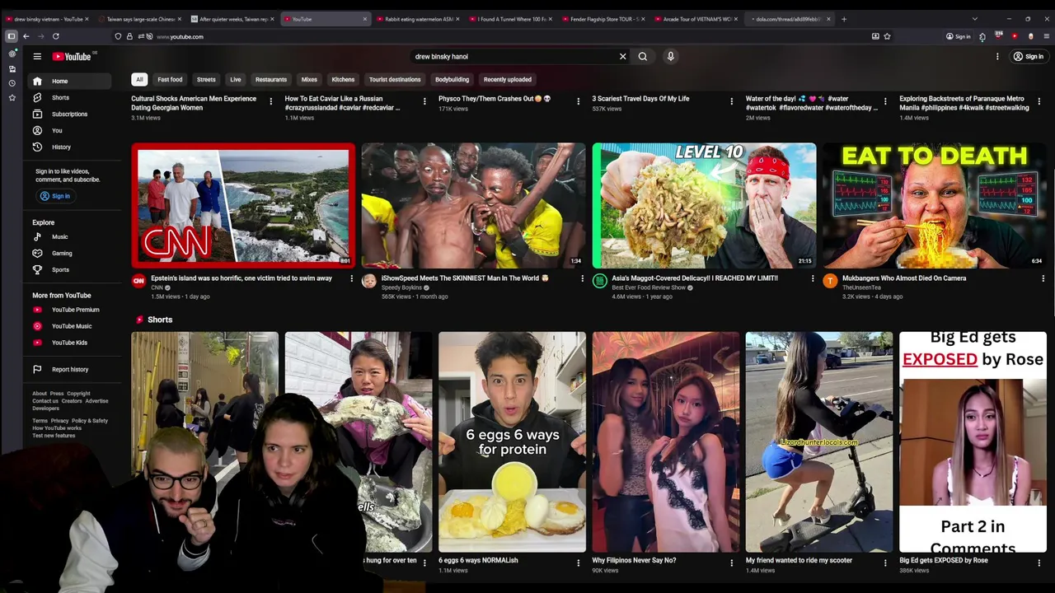Select the All filter chip
Image resolution: width=1055 pixels, height=593 pixels.
pos(139,79)
